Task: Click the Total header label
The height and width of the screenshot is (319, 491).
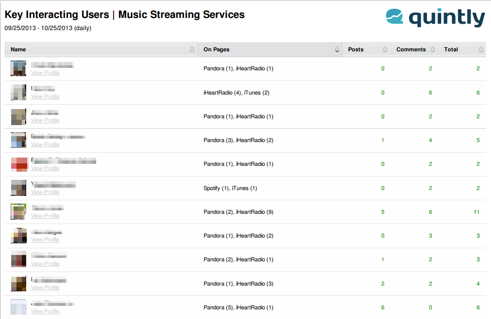Action: click(x=451, y=49)
